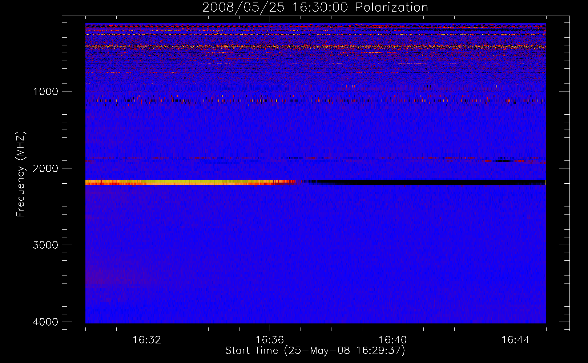Click the plot title "2008/05/25 16:30:00 Polarization"
588x363 pixels.
click(x=315, y=7)
